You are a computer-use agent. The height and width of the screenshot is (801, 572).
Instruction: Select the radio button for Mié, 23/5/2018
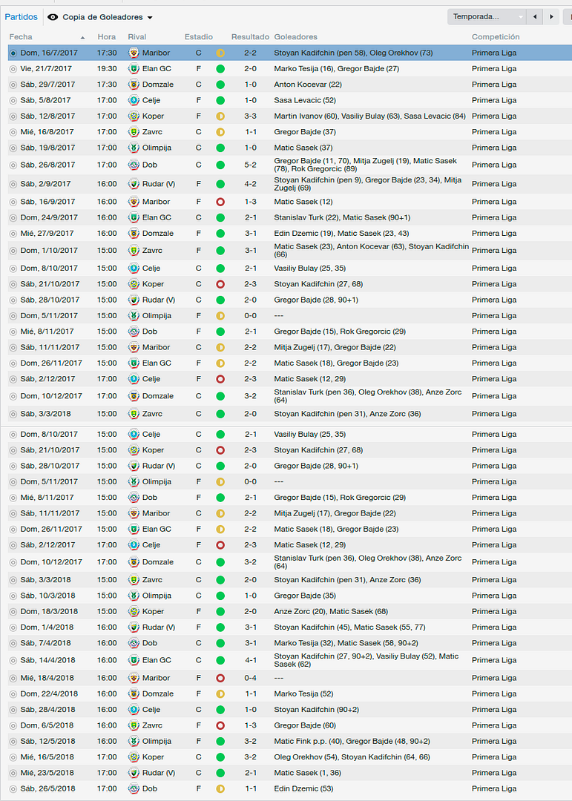13,773
